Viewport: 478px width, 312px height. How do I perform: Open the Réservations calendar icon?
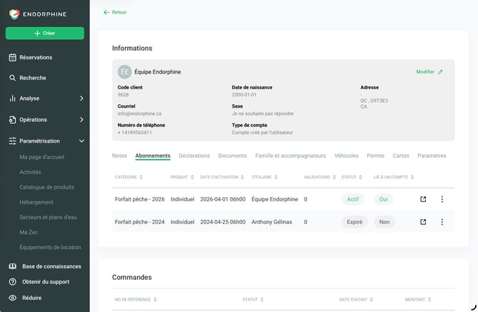13,57
